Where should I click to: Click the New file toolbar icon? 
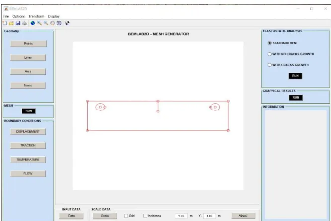pos(5,23)
